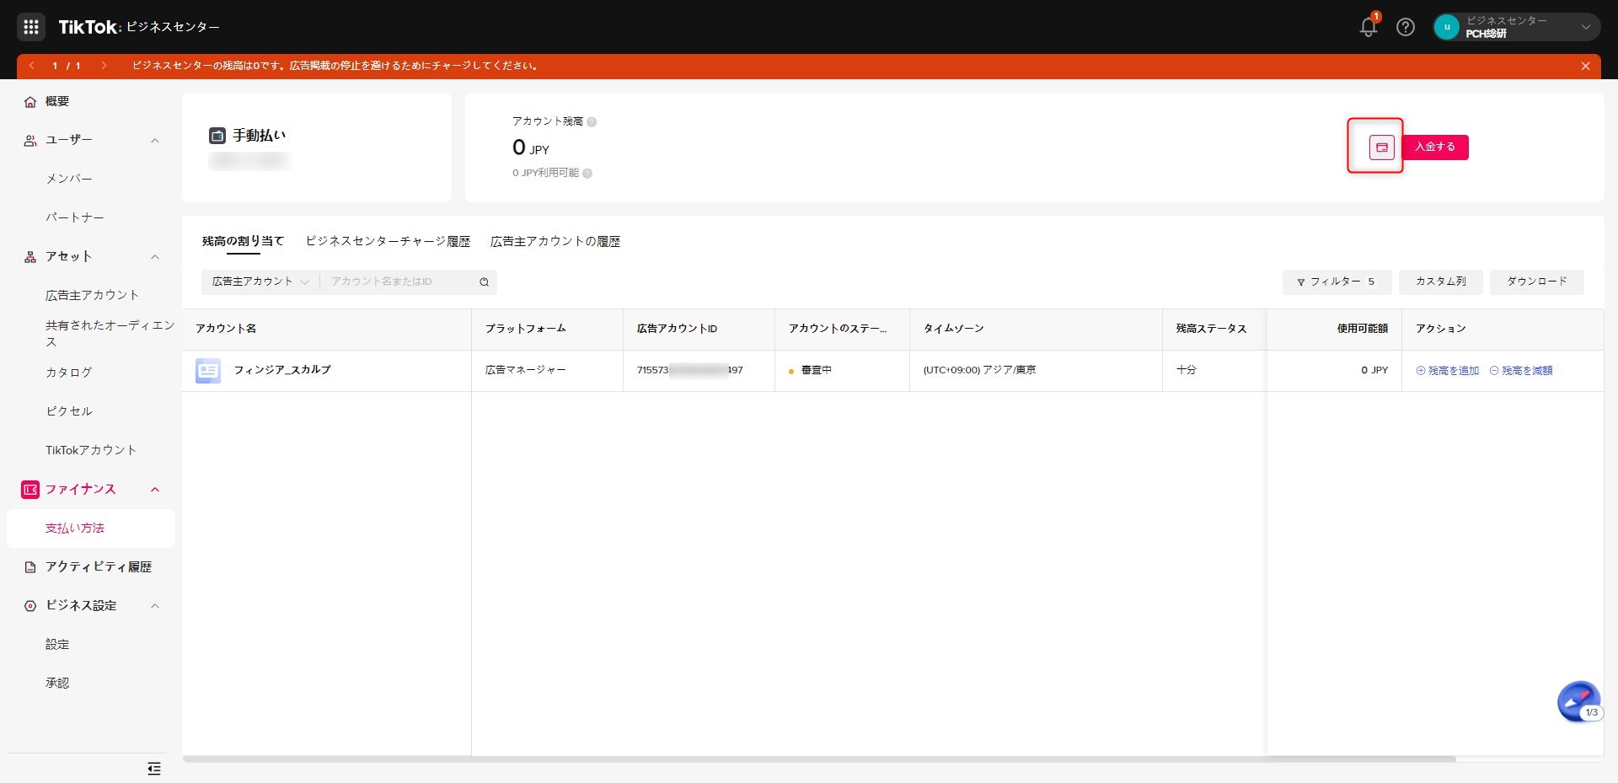Open the 広告主アカウント search type dropdown
This screenshot has height=783, width=1618.
click(x=260, y=282)
